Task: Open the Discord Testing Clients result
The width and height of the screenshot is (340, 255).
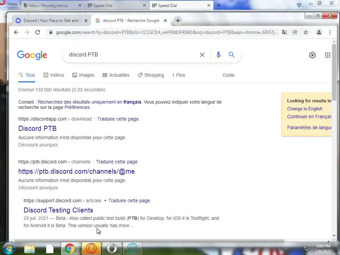Action: tap(58, 210)
